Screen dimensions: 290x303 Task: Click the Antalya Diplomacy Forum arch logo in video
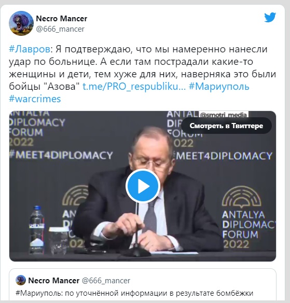pos(241,197)
